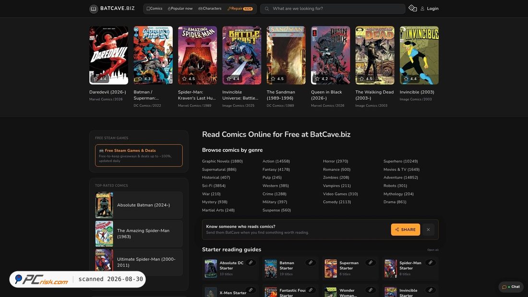This screenshot has width=528, height=297.
Task: Copy link icon on Invincible Starter
Action: pos(431,290)
